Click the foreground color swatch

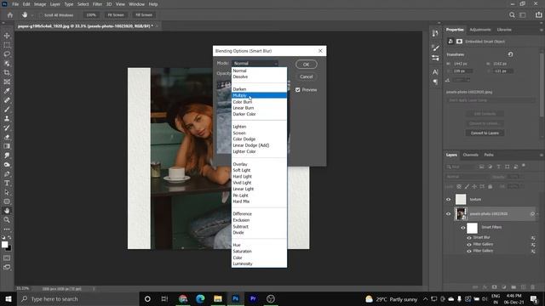4,244
